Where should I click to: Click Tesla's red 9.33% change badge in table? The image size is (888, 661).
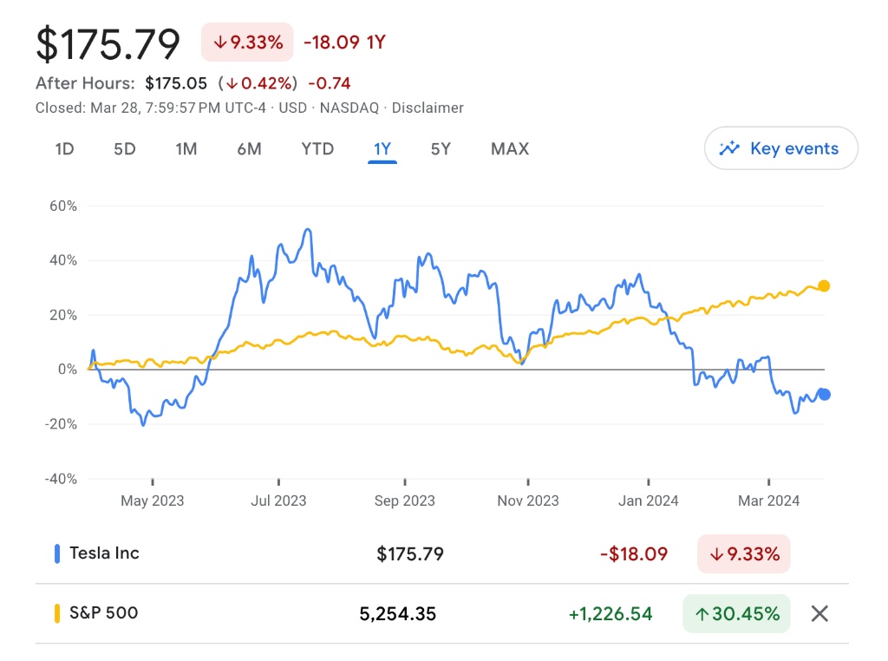744,553
